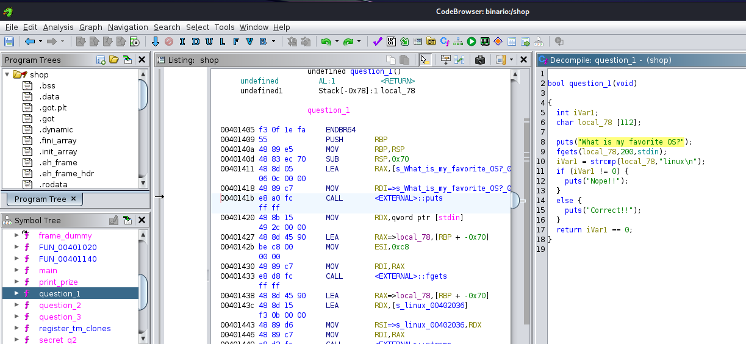Select the Program Tree tab
This screenshot has width=746, height=344.
(x=40, y=199)
